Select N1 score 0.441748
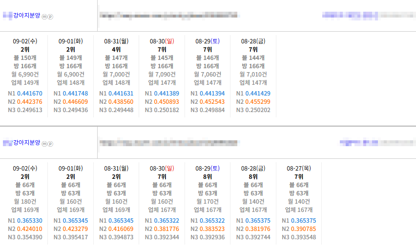The image size is (416, 248). point(75,94)
